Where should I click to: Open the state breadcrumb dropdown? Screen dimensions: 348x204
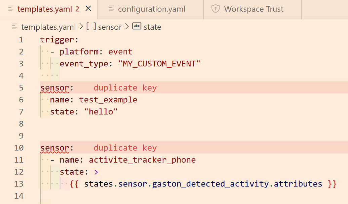[x=153, y=27]
